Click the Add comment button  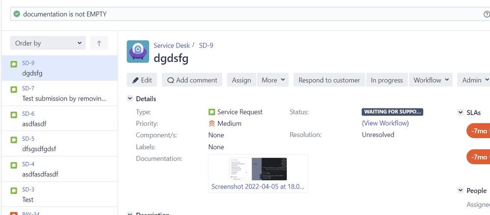(x=192, y=80)
